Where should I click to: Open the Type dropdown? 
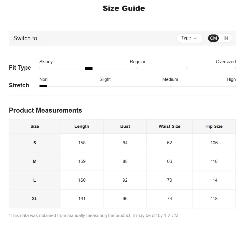pyautogui.click(x=189, y=38)
